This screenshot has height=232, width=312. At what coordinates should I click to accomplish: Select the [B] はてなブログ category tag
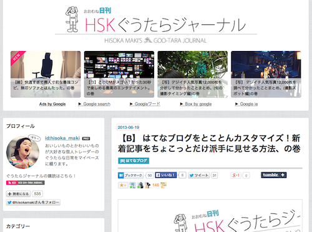(134, 160)
